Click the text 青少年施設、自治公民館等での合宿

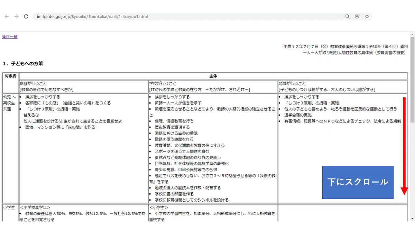coord(186,169)
